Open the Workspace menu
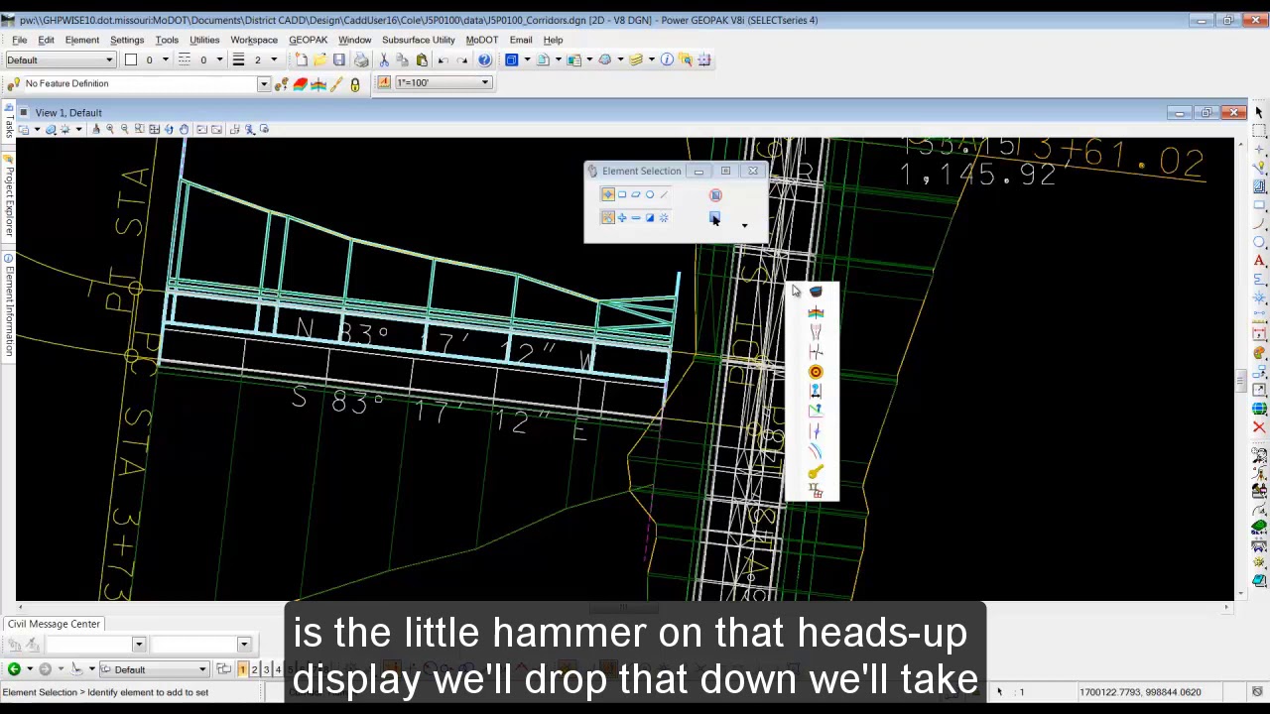Viewport: 1270px width, 714px height. tap(254, 40)
